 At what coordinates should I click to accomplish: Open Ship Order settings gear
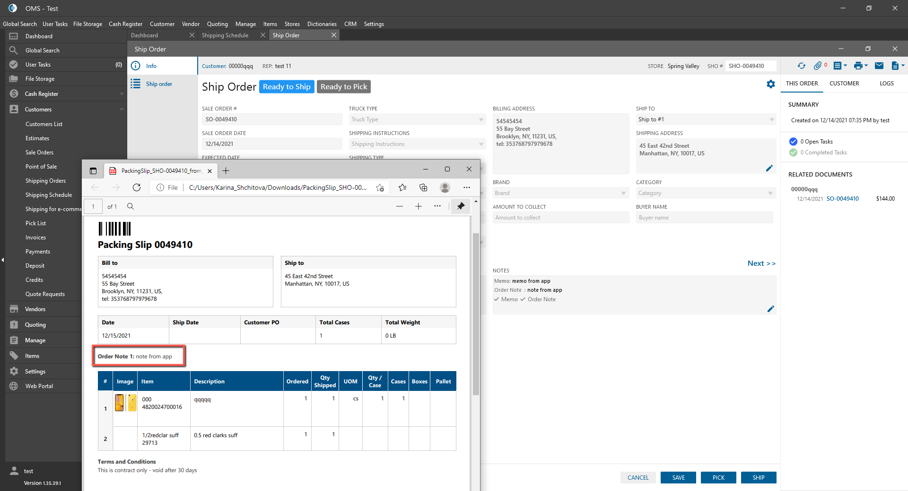click(770, 84)
